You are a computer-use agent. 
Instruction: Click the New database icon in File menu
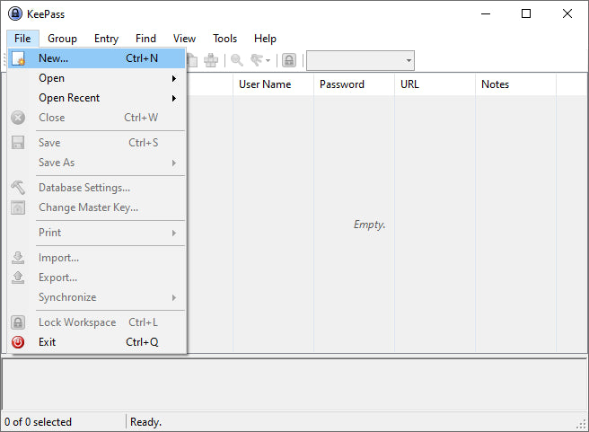(18, 58)
